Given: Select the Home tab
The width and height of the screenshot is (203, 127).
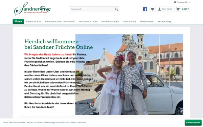Looking at the screenshot, I should (x=18, y=22).
